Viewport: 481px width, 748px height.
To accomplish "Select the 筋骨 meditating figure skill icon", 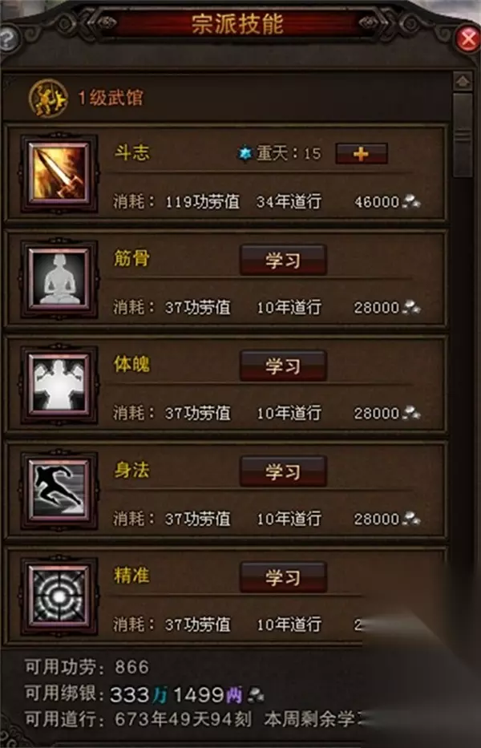I will coord(59,278).
